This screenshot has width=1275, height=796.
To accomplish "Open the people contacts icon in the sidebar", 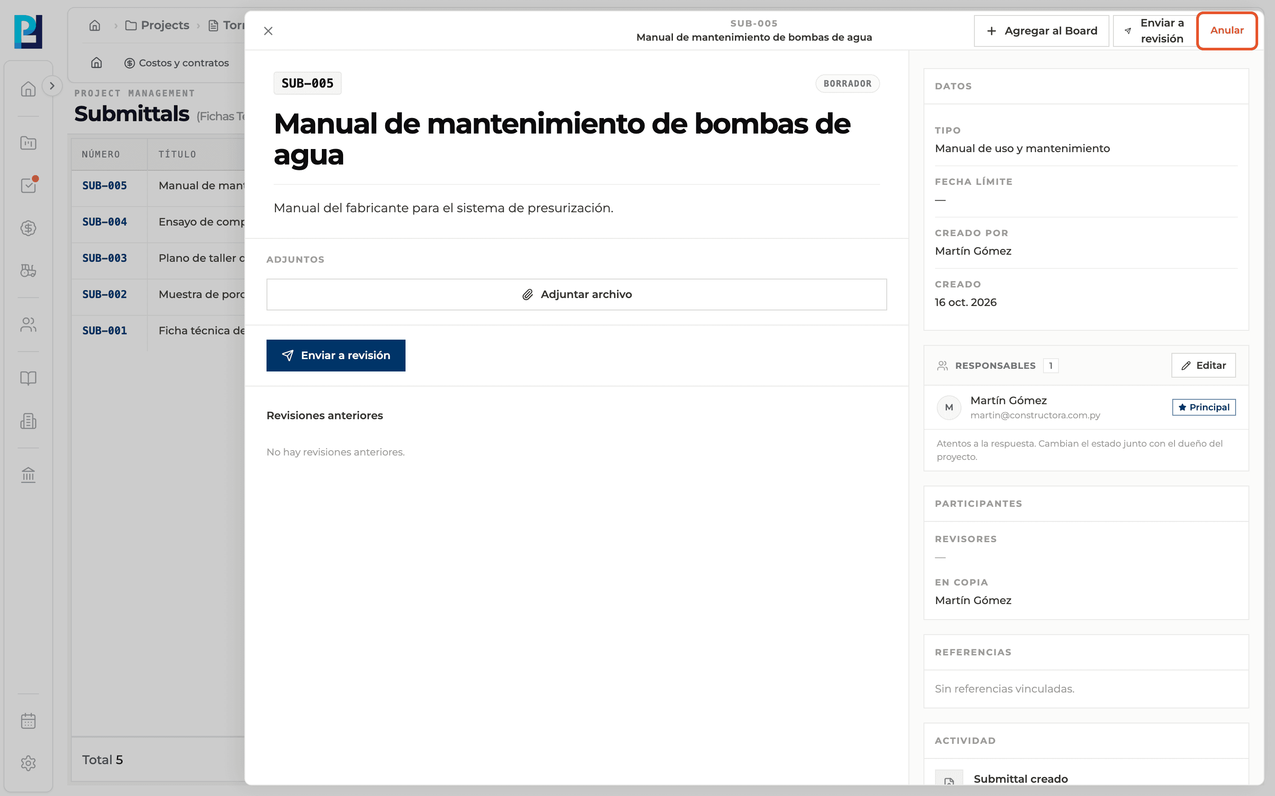I will 28,325.
